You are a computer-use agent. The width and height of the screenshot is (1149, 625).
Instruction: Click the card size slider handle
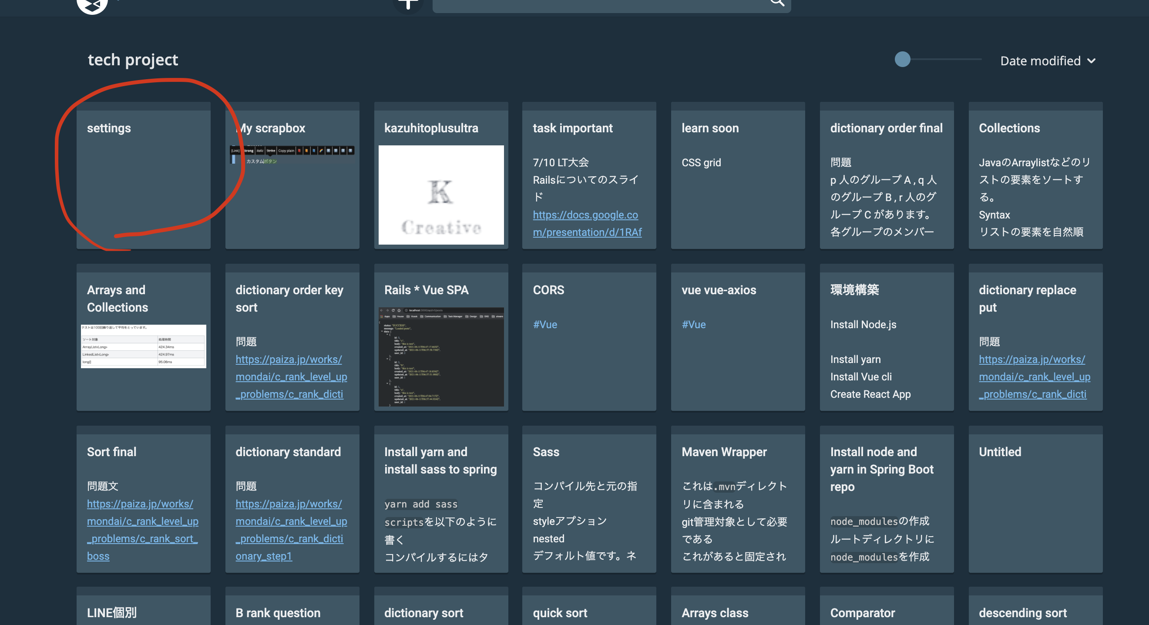point(902,59)
